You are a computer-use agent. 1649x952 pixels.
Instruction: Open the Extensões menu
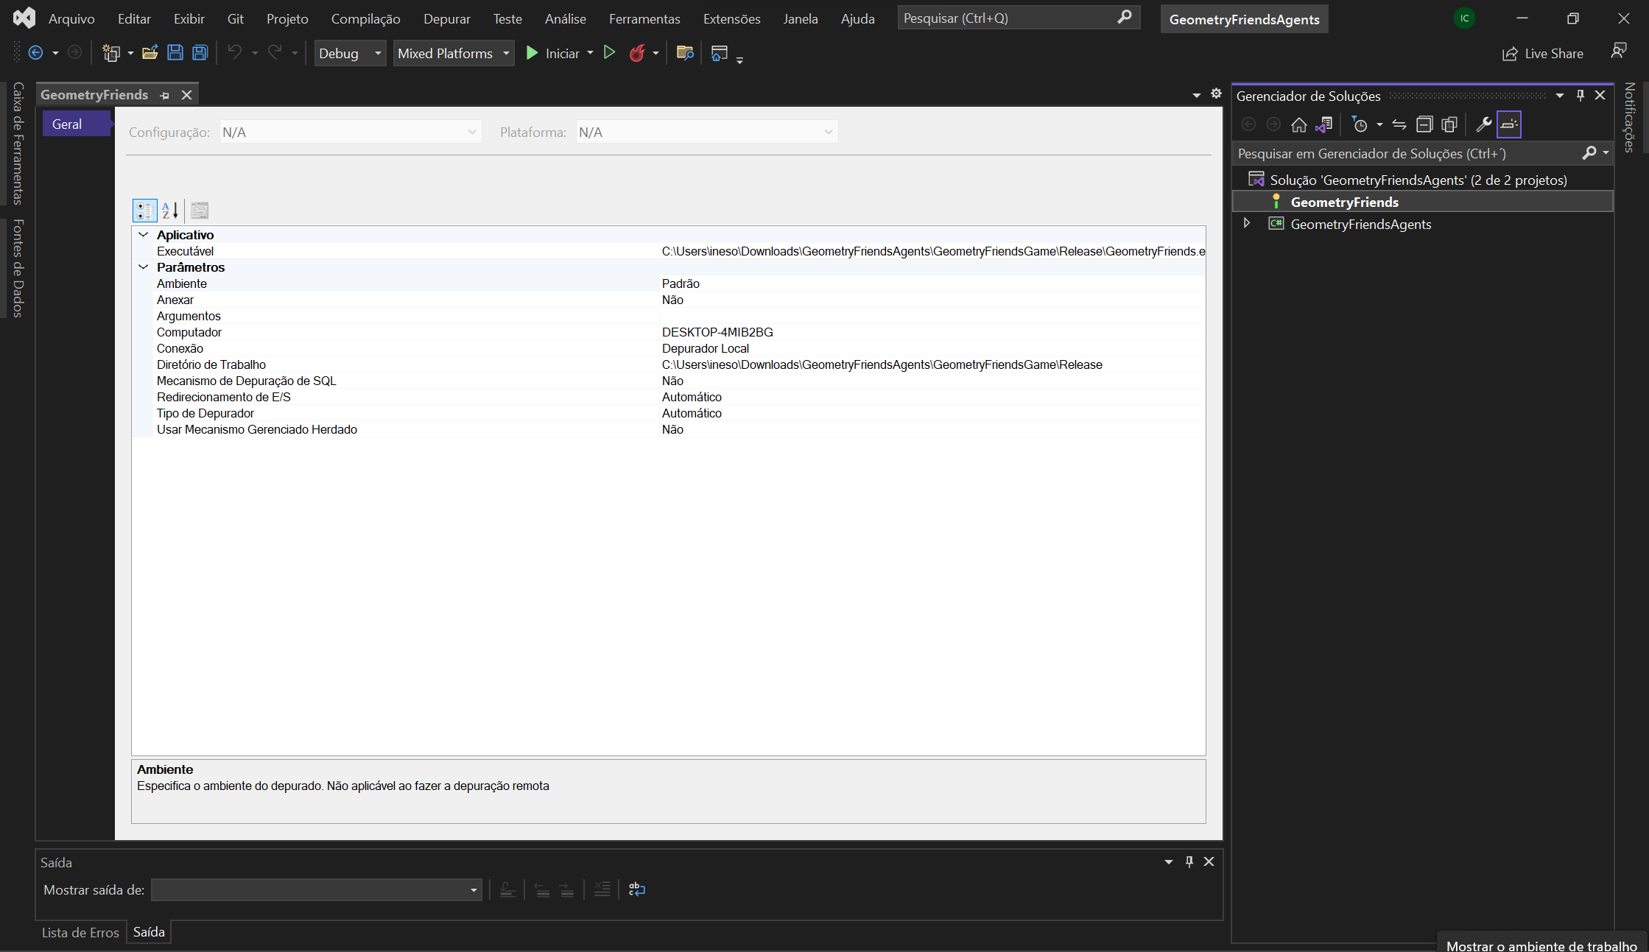[731, 18]
